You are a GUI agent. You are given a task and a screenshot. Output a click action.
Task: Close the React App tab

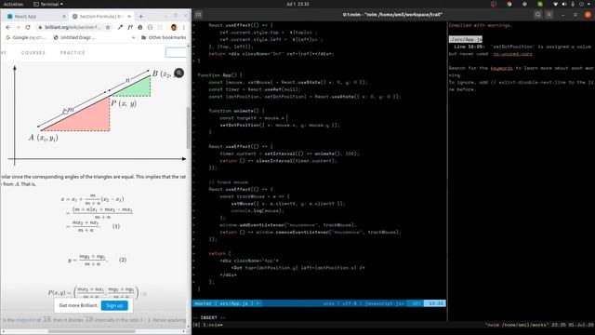(x=64, y=17)
